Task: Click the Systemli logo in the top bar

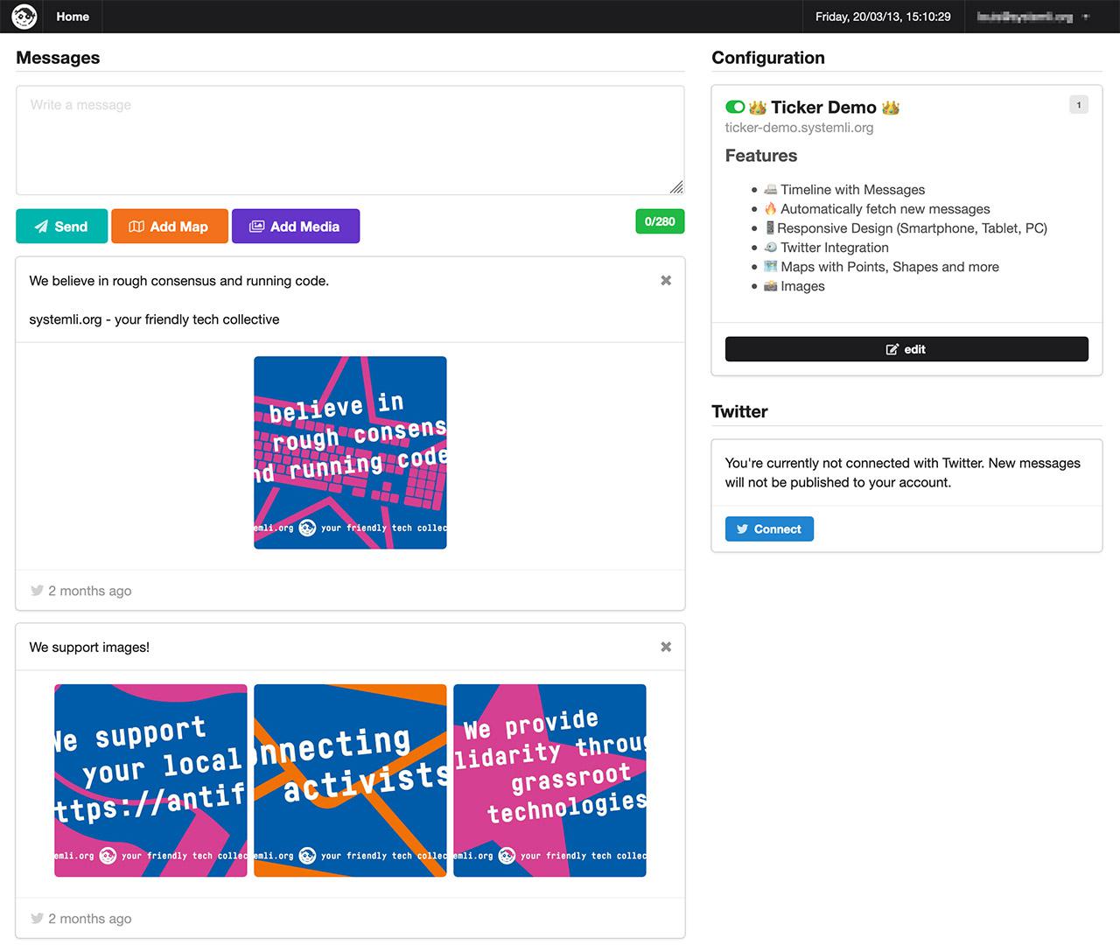Action: [24, 17]
